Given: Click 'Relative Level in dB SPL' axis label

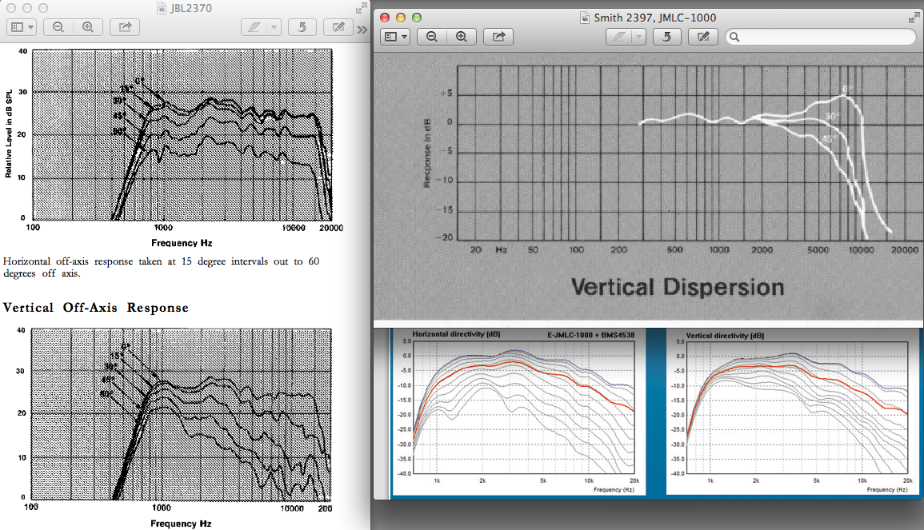Looking at the screenshot, I should tap(8, 133).
